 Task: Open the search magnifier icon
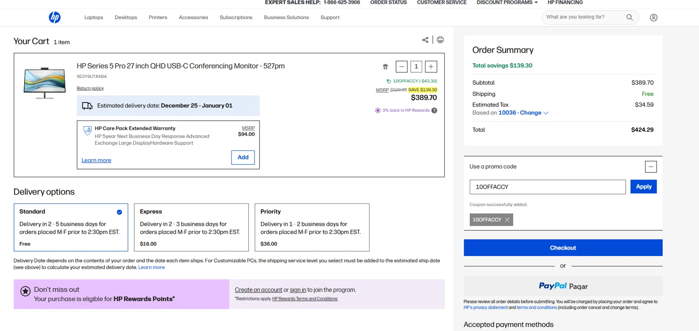tap(630, 17)
